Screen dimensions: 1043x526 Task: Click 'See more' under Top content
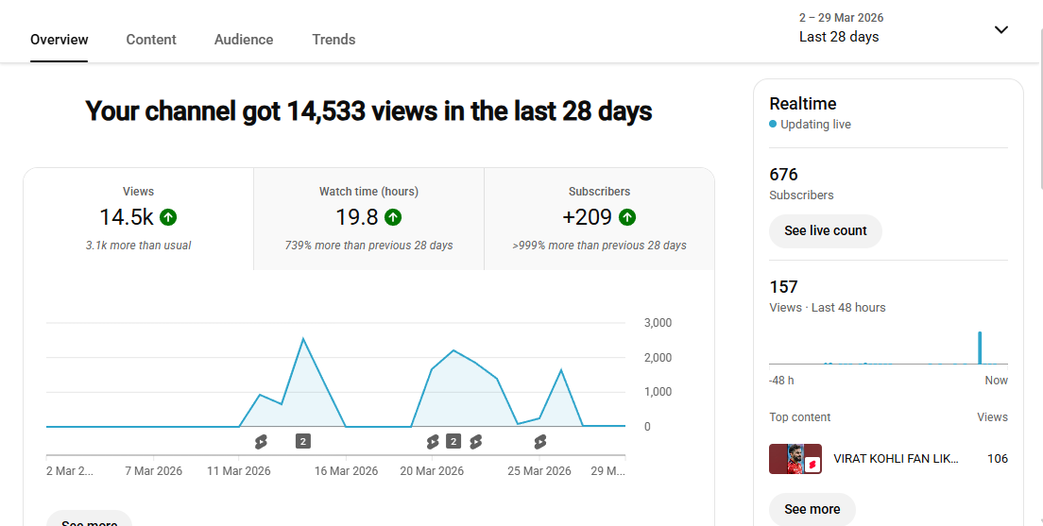pyautogui.click(x=812, y=509)
